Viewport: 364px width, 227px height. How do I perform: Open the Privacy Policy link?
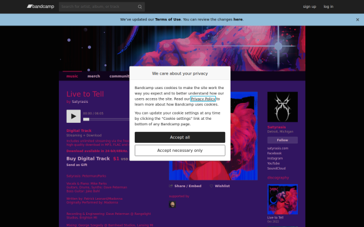[x=203, y=99]
